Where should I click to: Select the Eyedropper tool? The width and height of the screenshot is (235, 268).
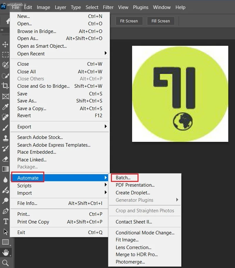click(x=5, y=107)
